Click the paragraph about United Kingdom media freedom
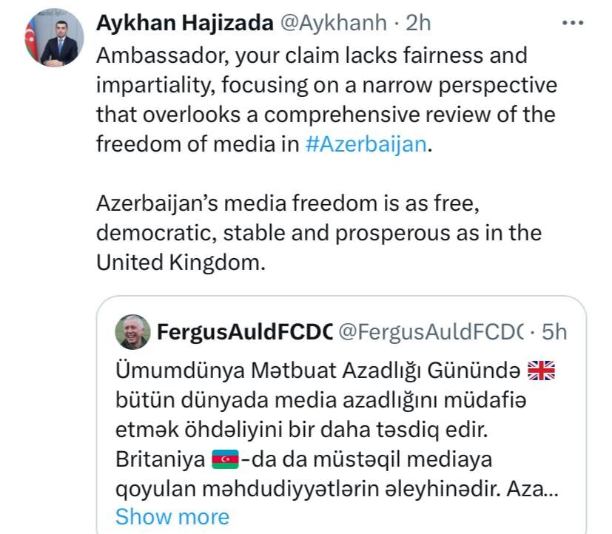 [319, 233]
